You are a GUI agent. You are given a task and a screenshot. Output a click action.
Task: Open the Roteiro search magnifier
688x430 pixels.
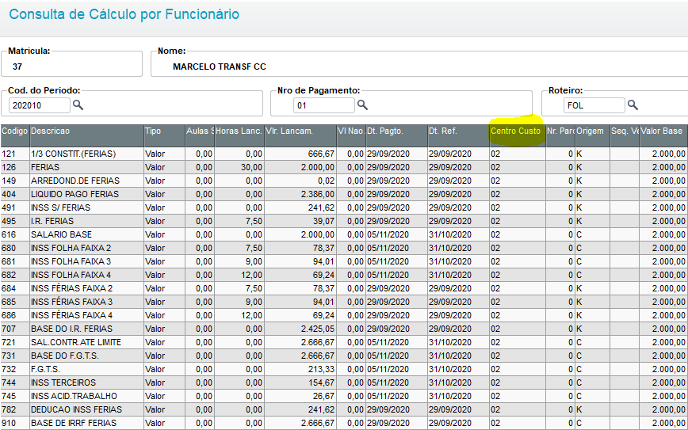633,105
